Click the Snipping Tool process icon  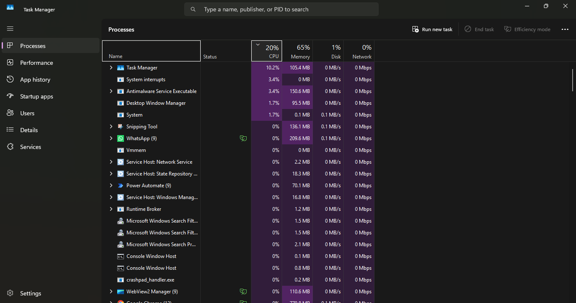click(x=121, y=127)
